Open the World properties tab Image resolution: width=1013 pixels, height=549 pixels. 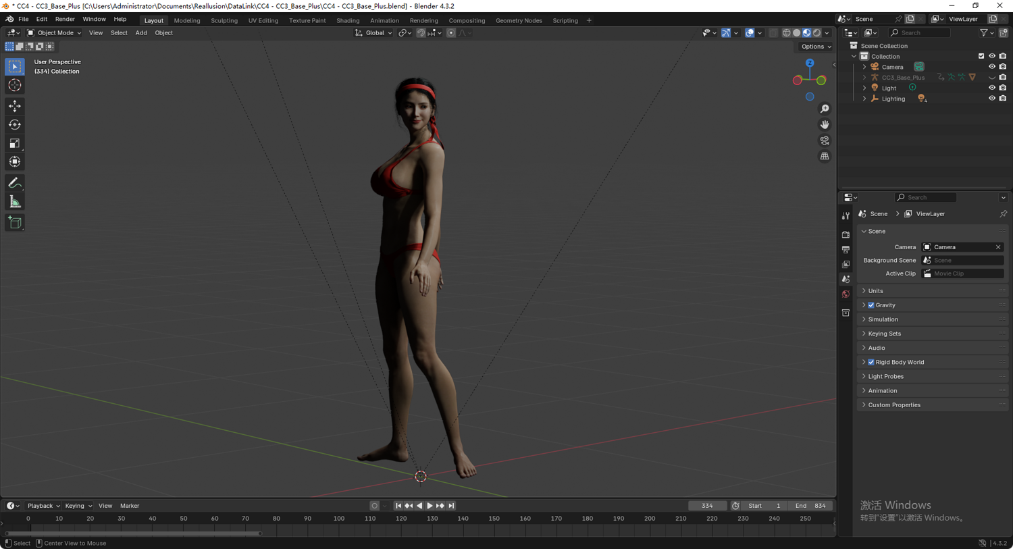pyautogui.click(x=846, y=294)
